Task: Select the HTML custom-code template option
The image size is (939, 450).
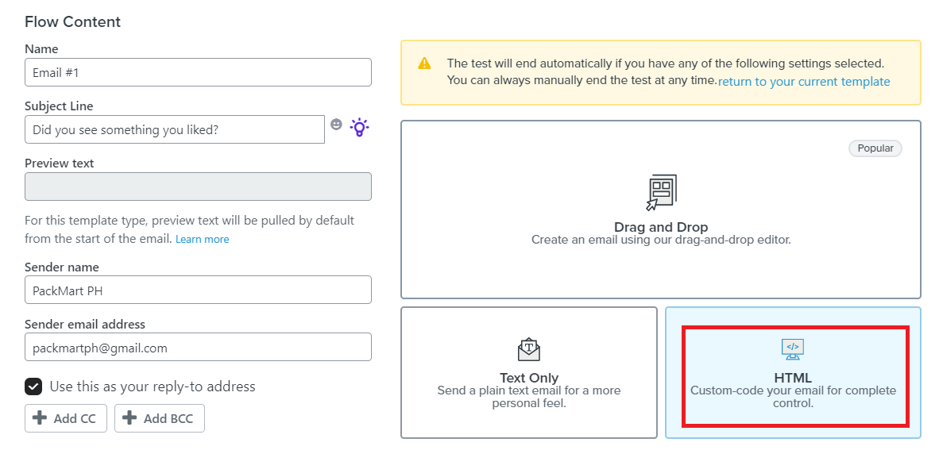Action: 793,372
